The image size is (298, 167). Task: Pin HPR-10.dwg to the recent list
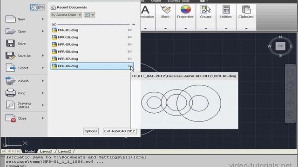point(129,37)
